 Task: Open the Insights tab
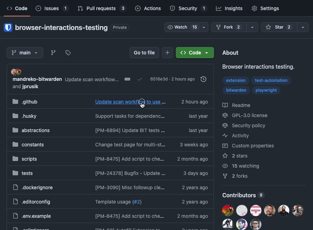[229, 8]
